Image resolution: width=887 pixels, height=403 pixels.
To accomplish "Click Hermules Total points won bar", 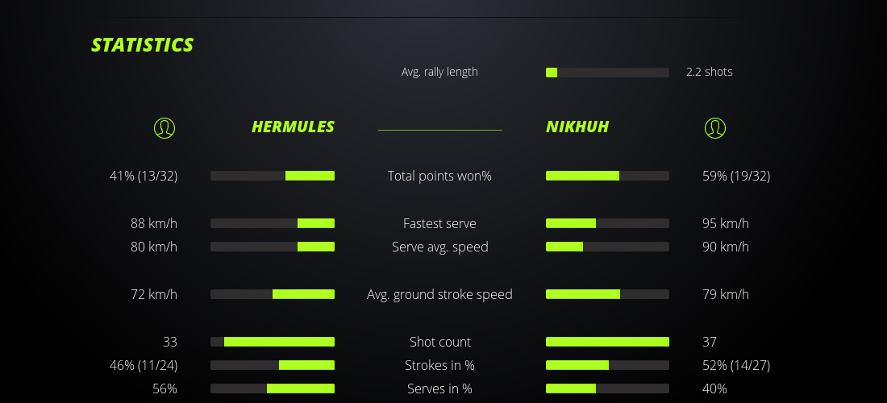I will [273, 176].
